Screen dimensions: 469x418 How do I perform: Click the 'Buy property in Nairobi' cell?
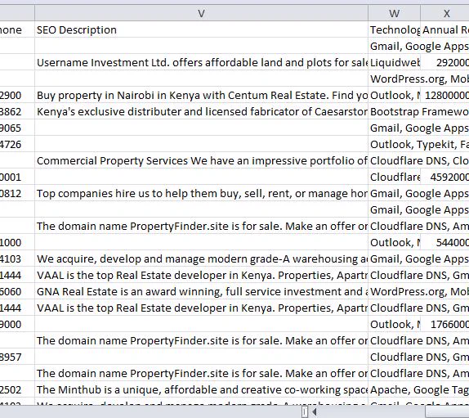[x=201, y=95]
